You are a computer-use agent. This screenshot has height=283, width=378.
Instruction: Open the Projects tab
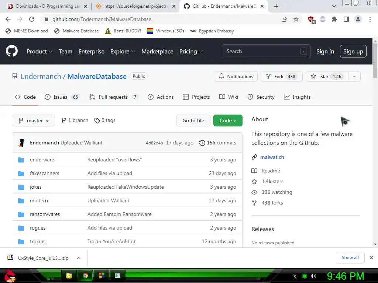pyautogui.click(x=196, y=97)
